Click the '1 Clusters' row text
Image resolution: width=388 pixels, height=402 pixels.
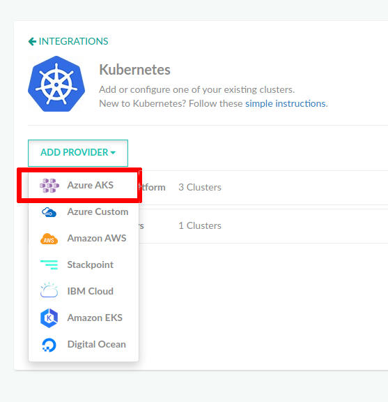200,225
